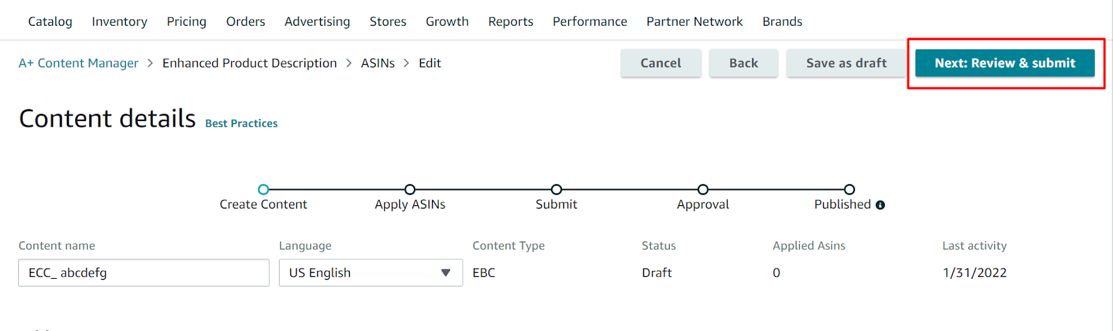Open the Brands menu item

(x=782, y=22)
